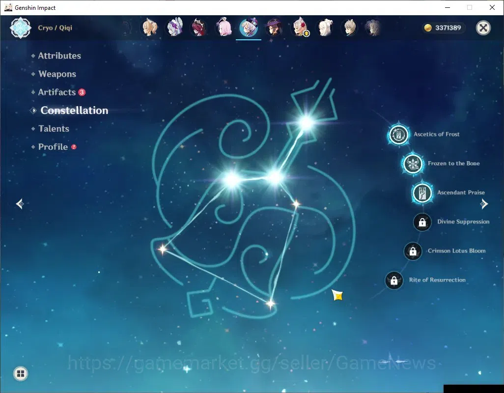Click the Ascendant Praise label
The image size is (504, 393).
coord(461,193)
